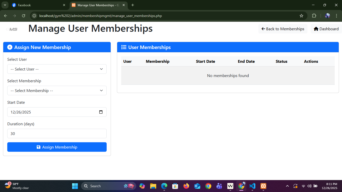Bookmark this page with the star icon
The image size is (342, 192).
pyautogui.click(x=301, y=16)
